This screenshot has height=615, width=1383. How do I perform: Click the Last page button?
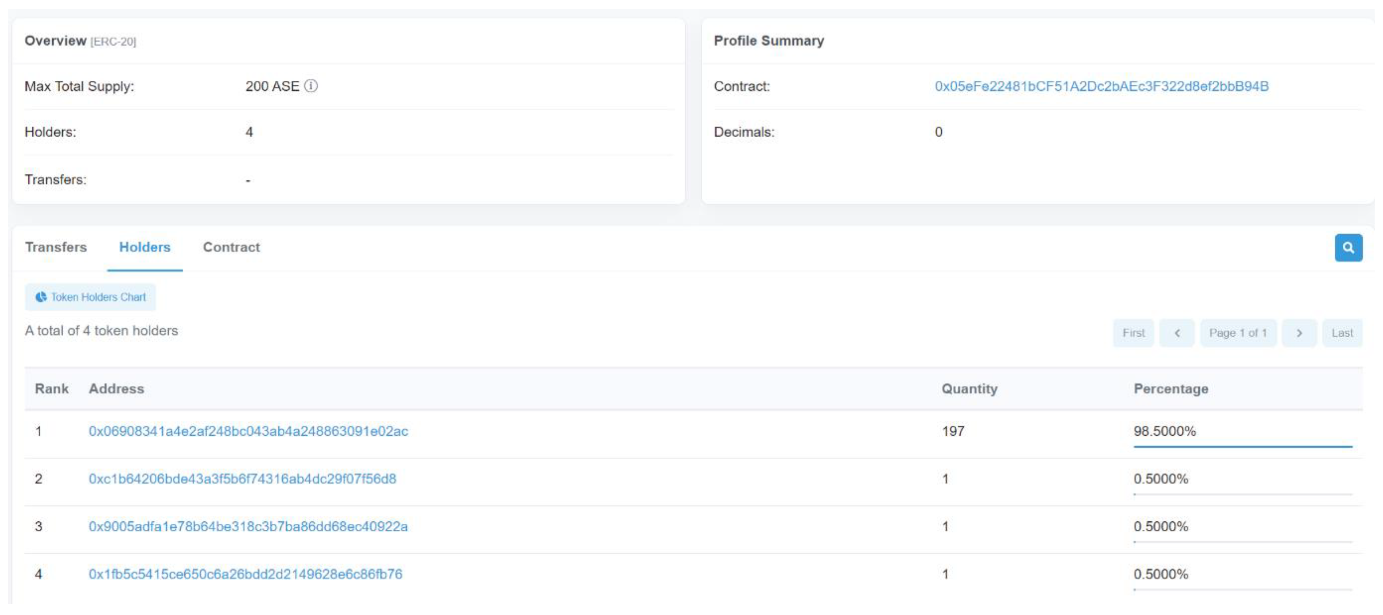coord(1342,333)
